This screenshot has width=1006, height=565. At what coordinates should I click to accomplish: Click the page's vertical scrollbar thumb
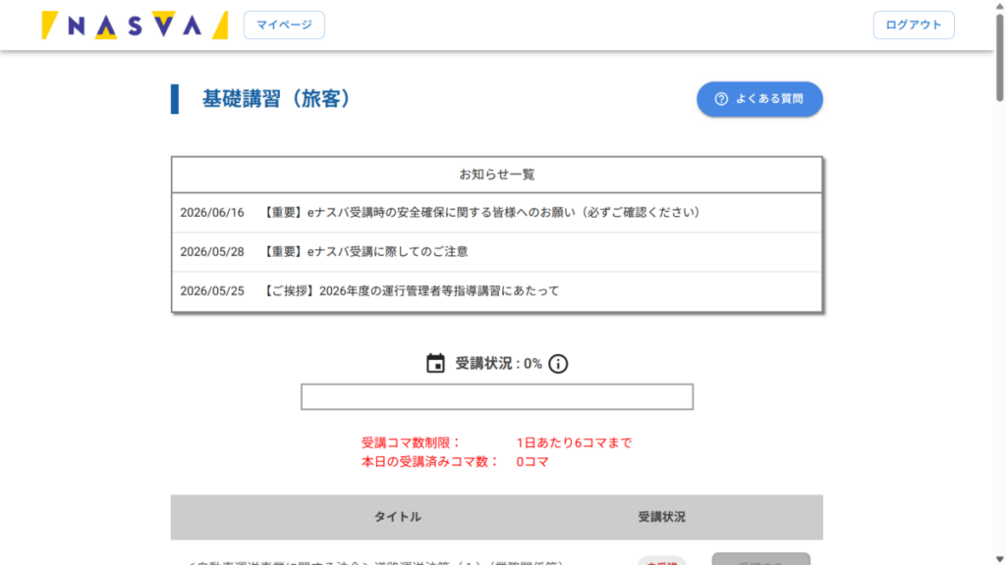[999, 56]
